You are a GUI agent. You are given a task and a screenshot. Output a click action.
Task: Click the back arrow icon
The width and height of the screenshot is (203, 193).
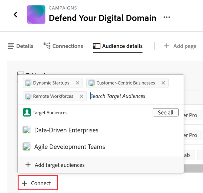[x=16, y=15]
